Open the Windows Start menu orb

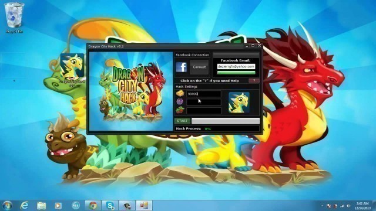[7, 206]
